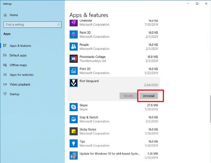Select the Print 3D app icon
Image resolution: width=211 pixels, height=163 pixels.
(74, 71)
